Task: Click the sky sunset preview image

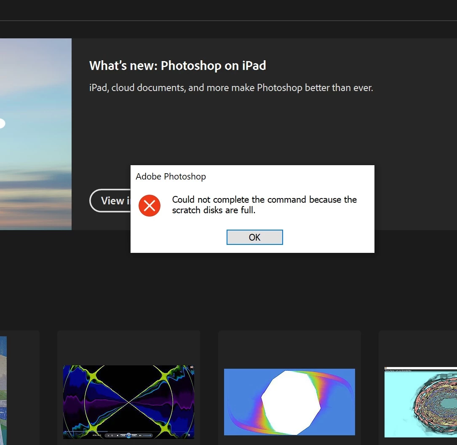Action: pyautogui.click(x=35, y=134)
